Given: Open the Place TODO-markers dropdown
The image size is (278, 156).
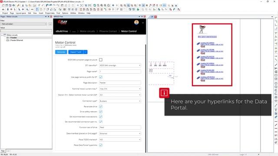Looking at the screenshot, I should coord(120,140).
